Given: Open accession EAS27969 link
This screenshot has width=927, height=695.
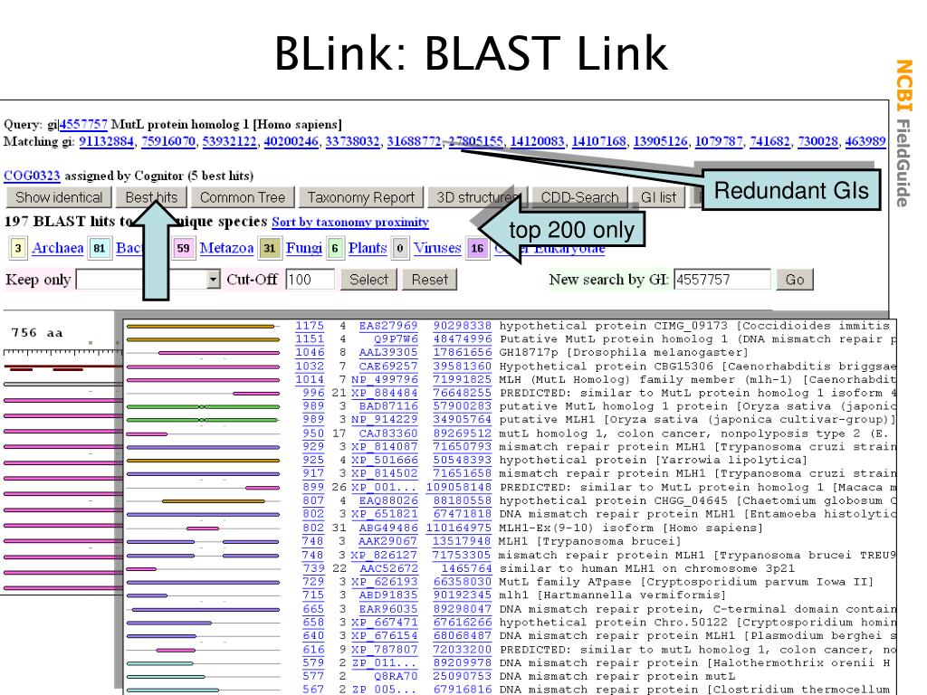Looking at the screenshot, I should pyautogui.click(x=388, y=326).
